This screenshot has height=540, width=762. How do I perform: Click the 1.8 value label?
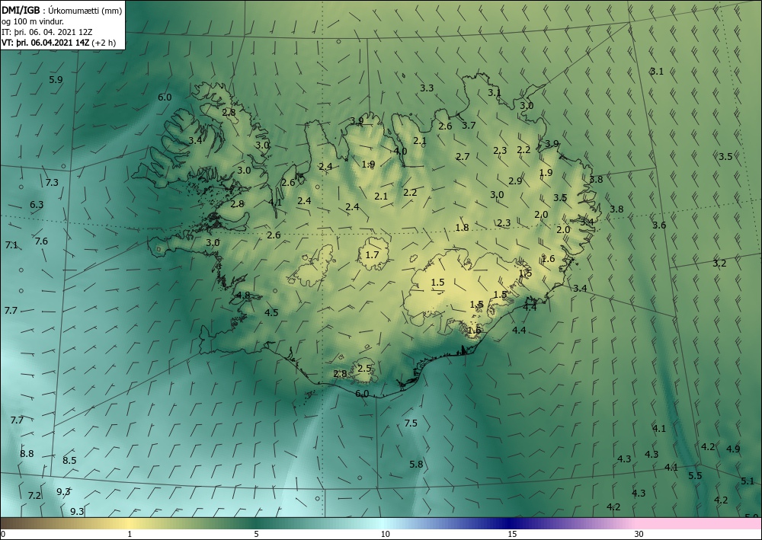pos(462,228)
